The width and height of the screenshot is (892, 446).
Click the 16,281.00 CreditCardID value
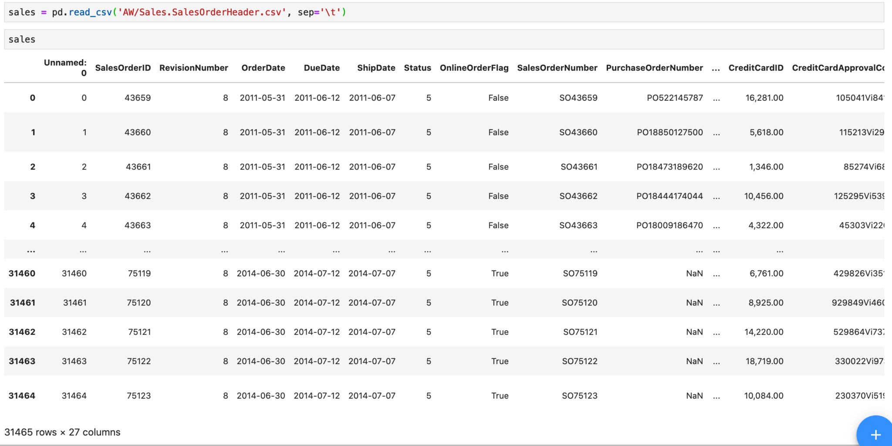tap(764, 98)
